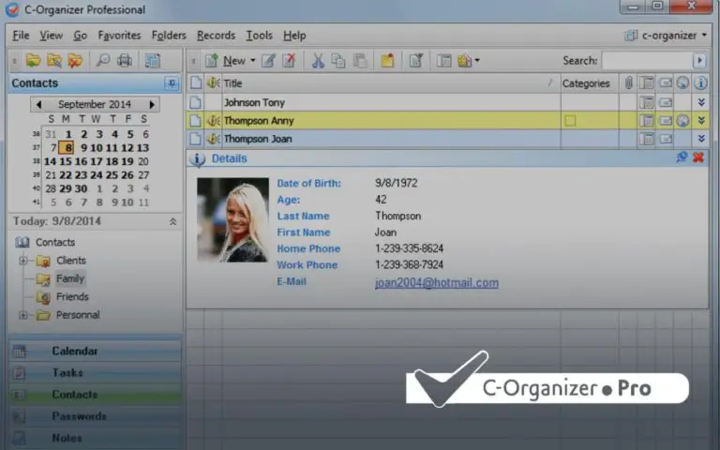
Task: Select the Thompson Anny contact row
Action: pyautogui.click(x=447, y=121)
